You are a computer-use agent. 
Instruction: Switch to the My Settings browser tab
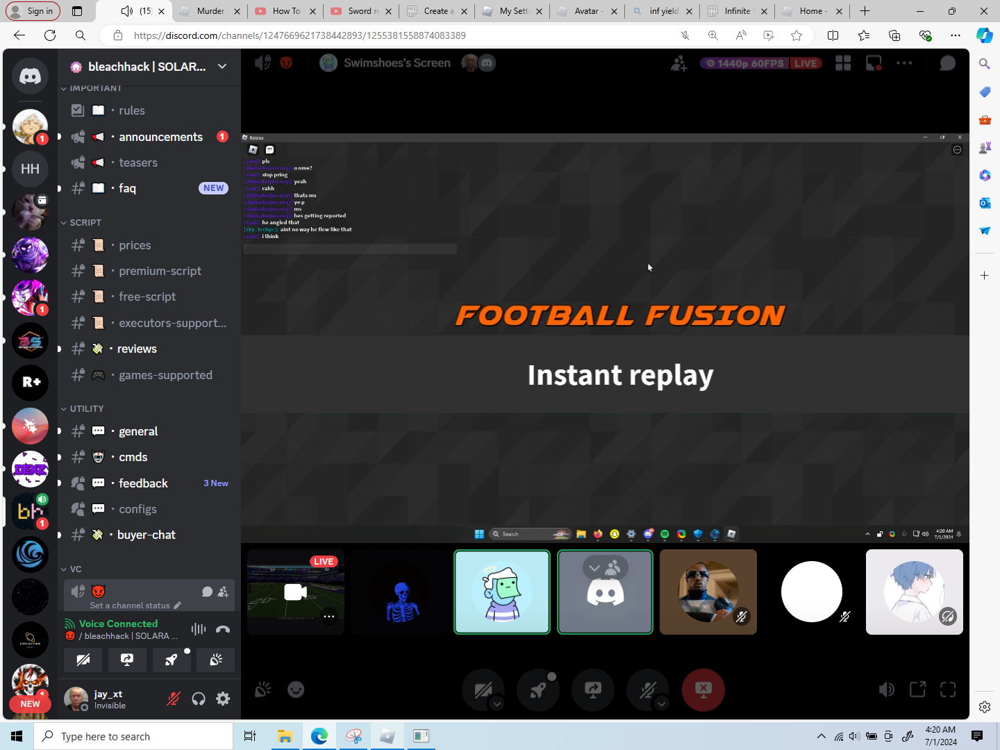512,11
